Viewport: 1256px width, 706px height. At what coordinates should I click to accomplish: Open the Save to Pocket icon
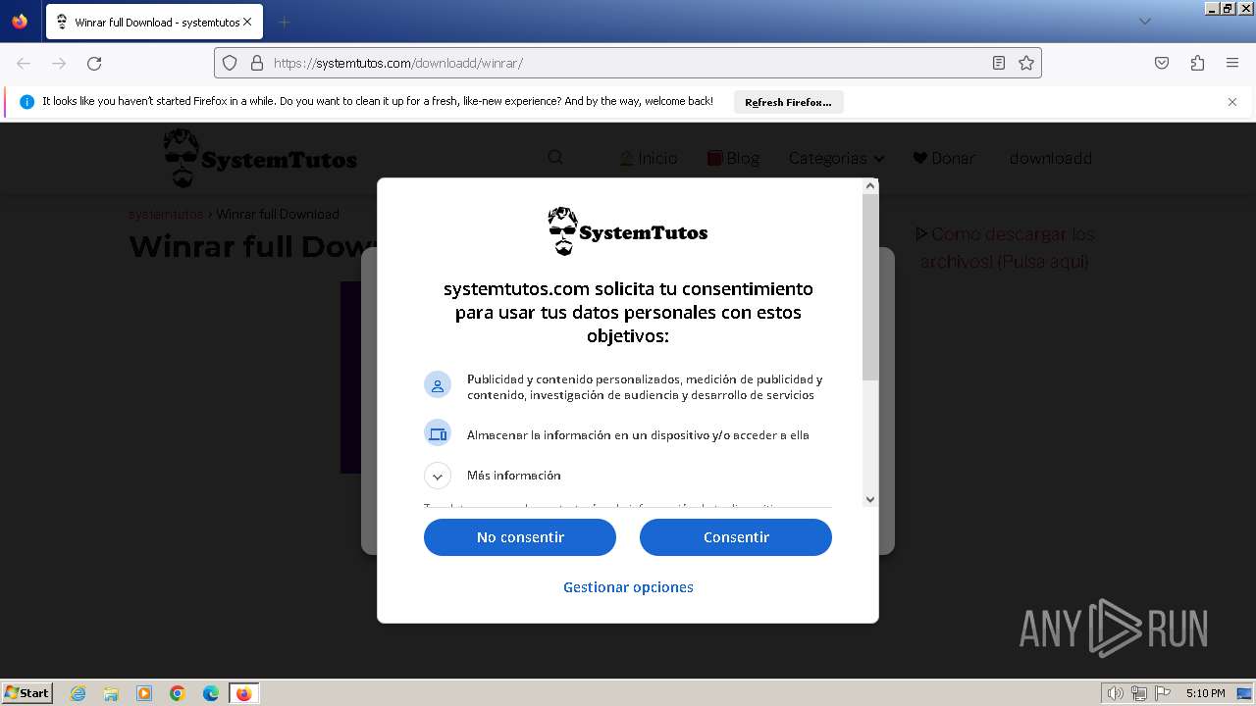point(1162,63)
